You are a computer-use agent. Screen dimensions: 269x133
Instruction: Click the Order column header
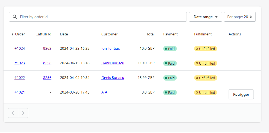[x=20, y=34]
